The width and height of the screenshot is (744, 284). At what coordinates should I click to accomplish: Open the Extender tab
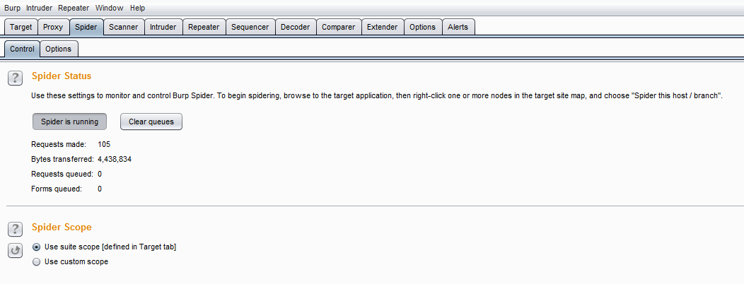[x=382, y=27]
